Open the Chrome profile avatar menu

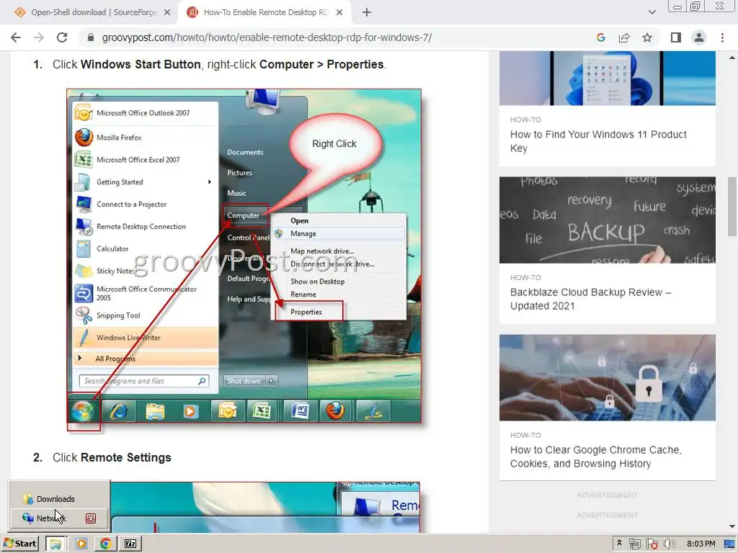699,37
